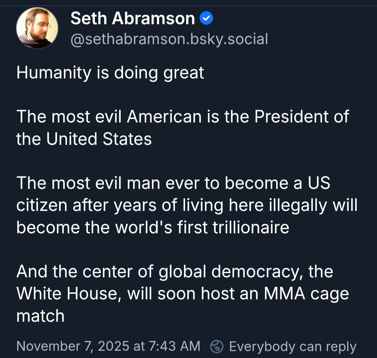Click the paragraph mentioning the White House
Screen dimensions: 377x358
point(182,293)
